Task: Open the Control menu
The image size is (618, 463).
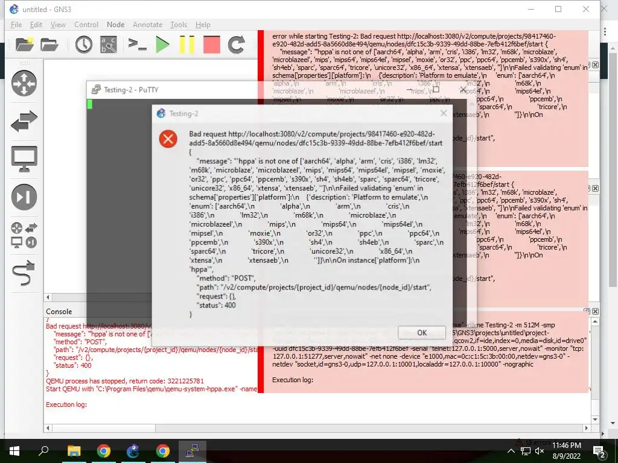Action: pyautogui.click(x=86, y=24)
